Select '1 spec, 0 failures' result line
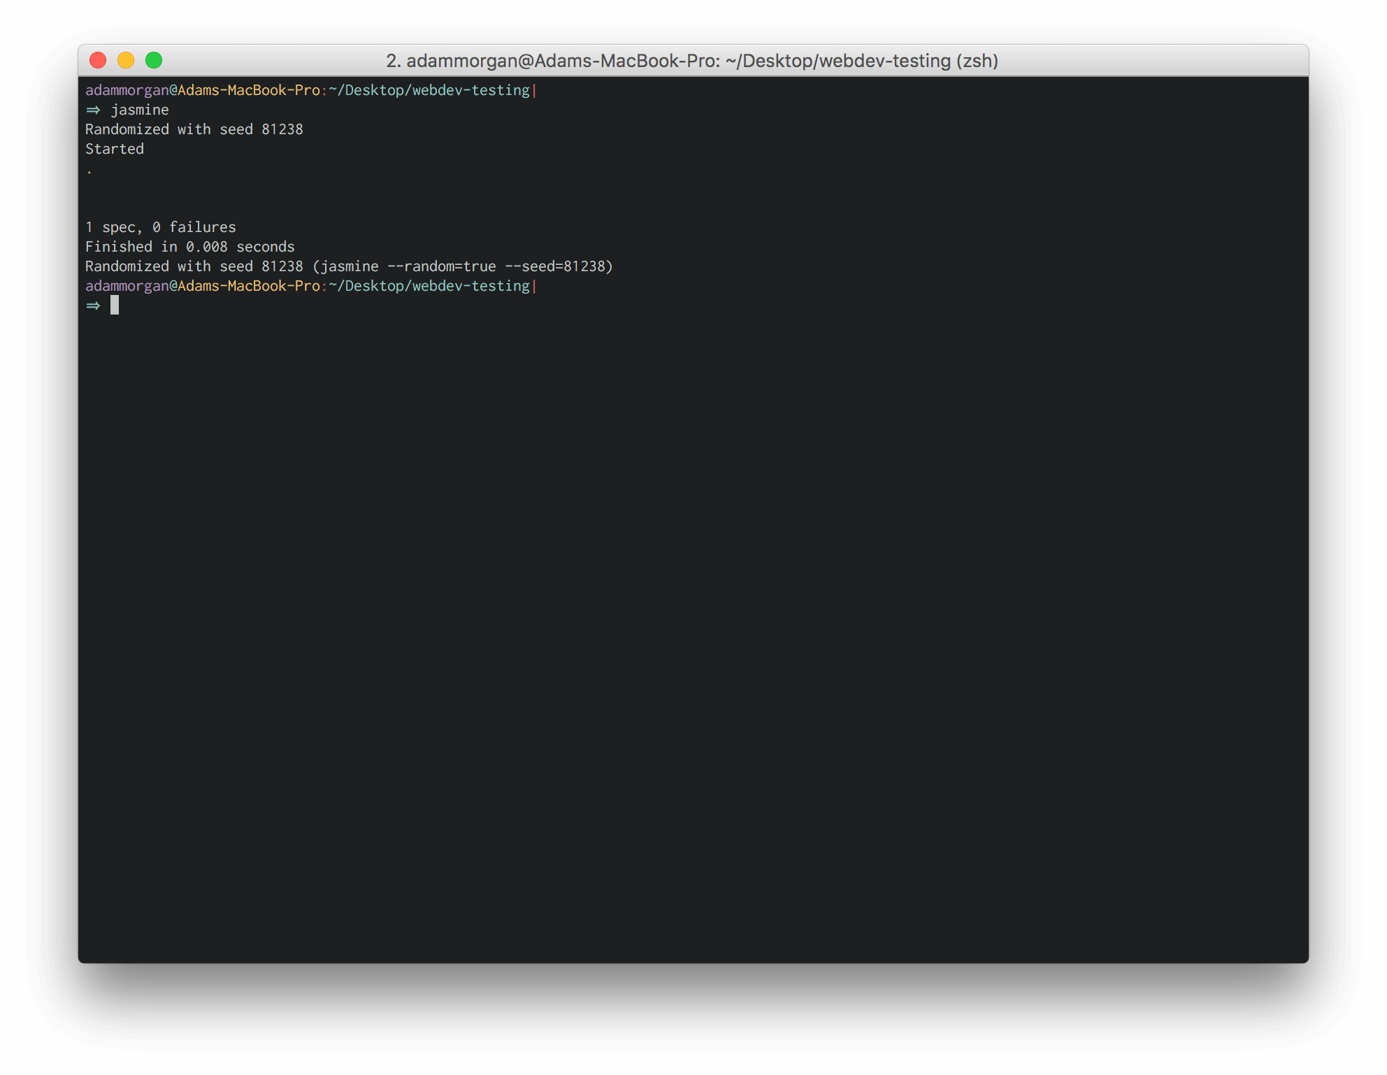The image size is (1387, 1075). [x=161, y=227]
